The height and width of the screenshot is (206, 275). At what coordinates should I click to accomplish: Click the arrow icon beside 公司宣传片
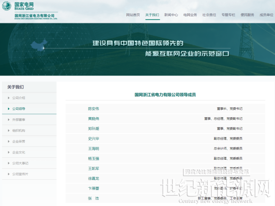tap(8, 174)
